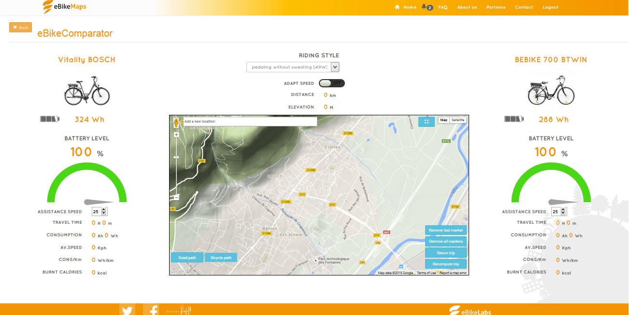The image size is (629, 315).
Task: Click the Vitality BOSCH title
Action: coord(87,60)
